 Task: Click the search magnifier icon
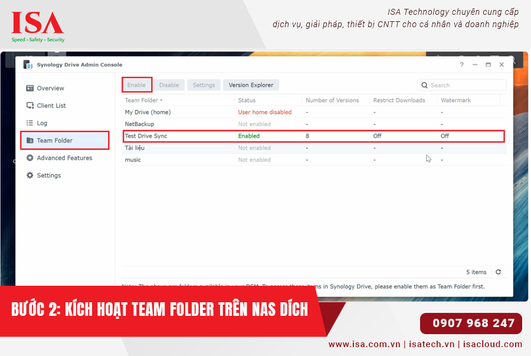tap(424, 86)
